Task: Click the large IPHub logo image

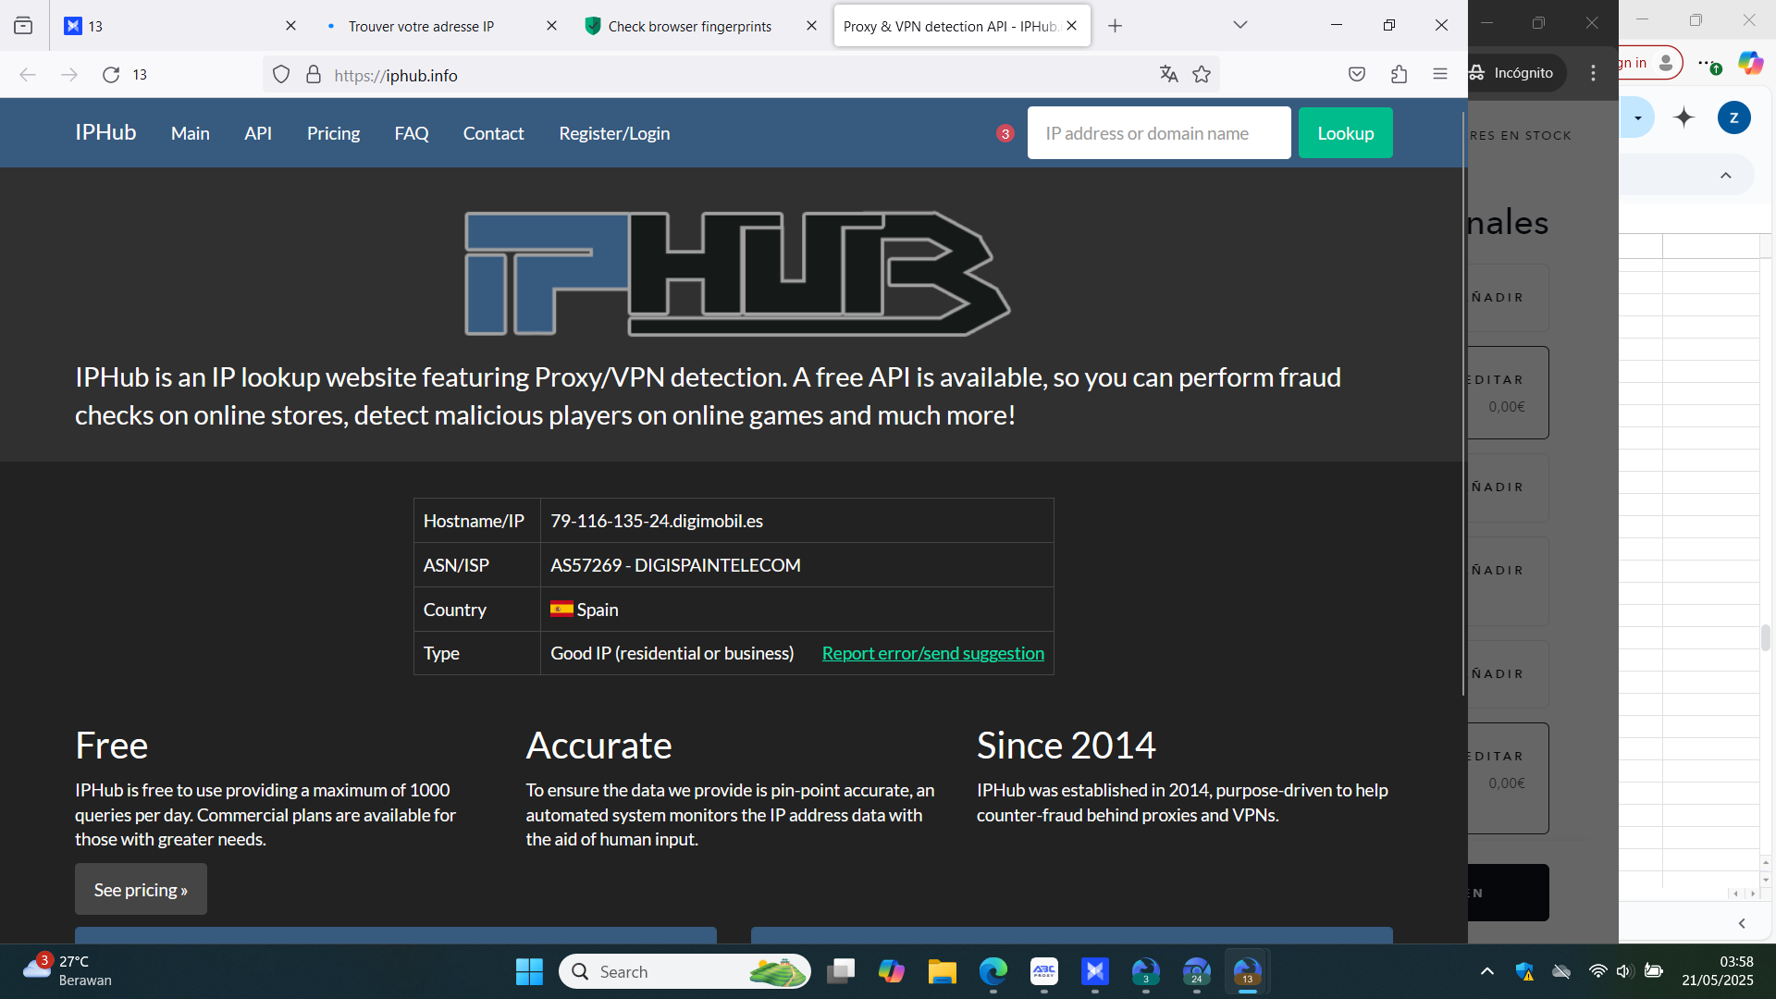Action: pyautogui.click(x=737, y=274)
